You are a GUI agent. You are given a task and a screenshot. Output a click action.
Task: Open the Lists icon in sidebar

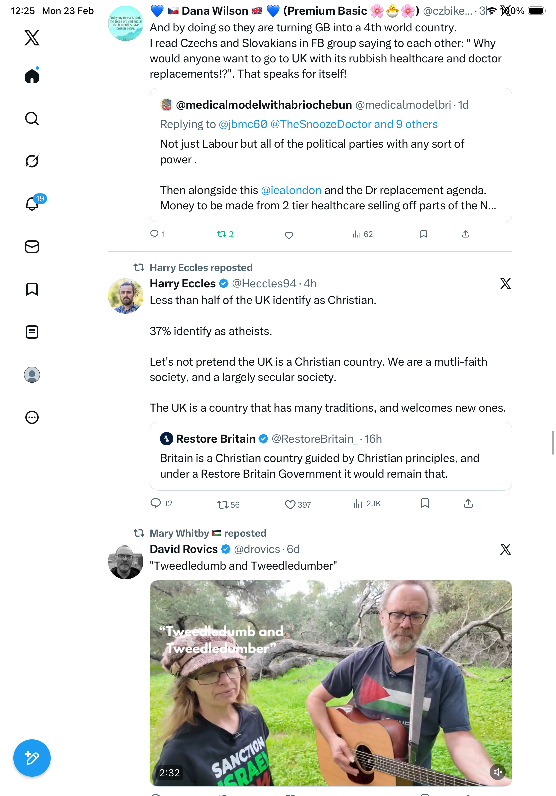coord(32,332)
